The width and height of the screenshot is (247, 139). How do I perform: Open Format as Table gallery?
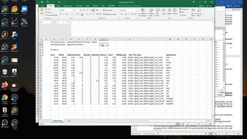[151, 12]
